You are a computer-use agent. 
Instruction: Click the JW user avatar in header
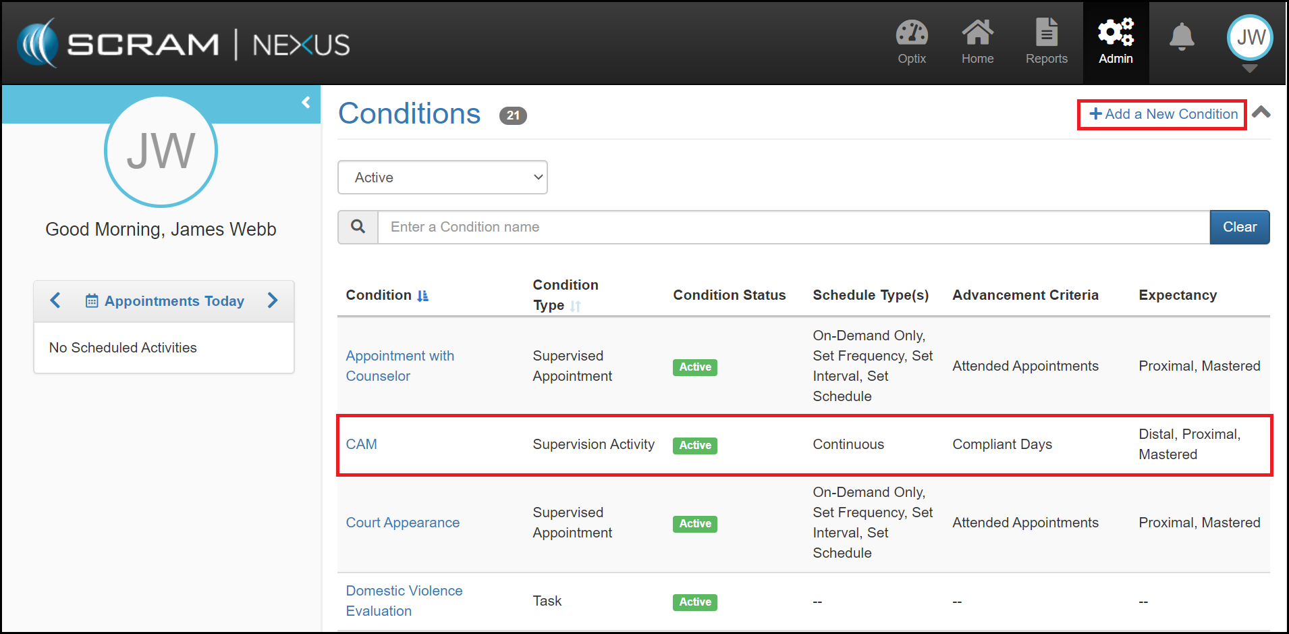[x=1250, y=38]
